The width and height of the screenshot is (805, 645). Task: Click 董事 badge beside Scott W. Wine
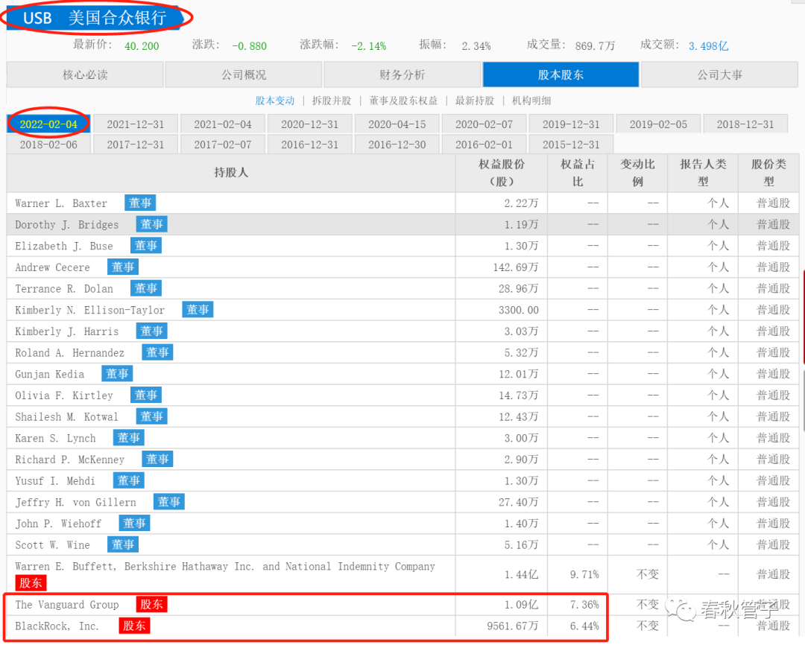[123, 544]
